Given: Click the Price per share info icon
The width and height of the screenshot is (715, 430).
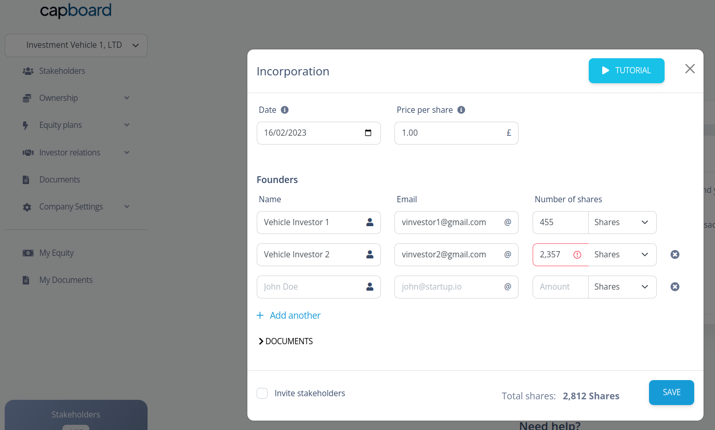Looking at the screenshot, I should (461, 110).
